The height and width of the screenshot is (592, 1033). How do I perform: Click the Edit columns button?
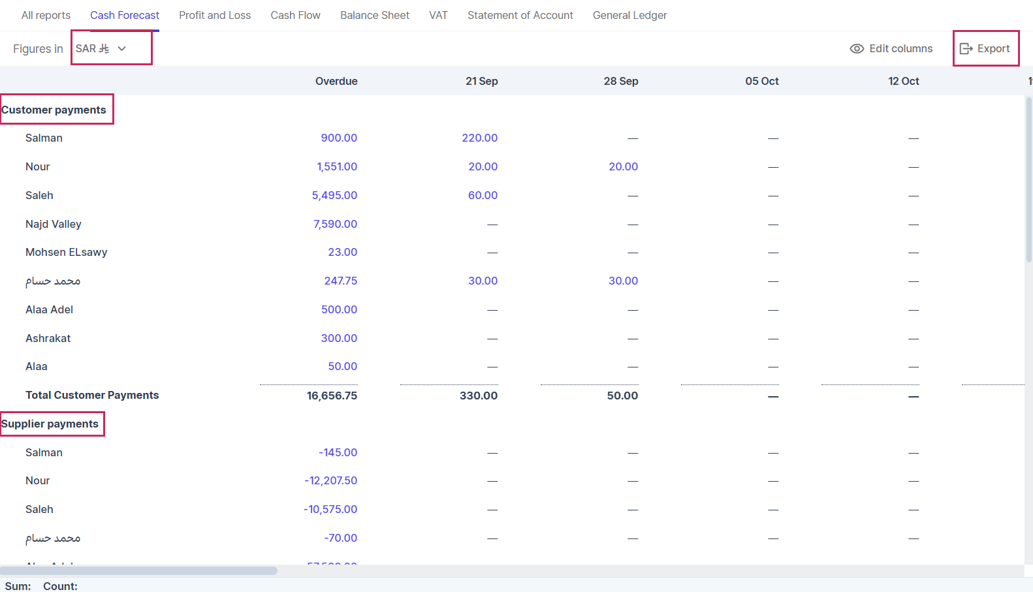click(x=891, y=49)
